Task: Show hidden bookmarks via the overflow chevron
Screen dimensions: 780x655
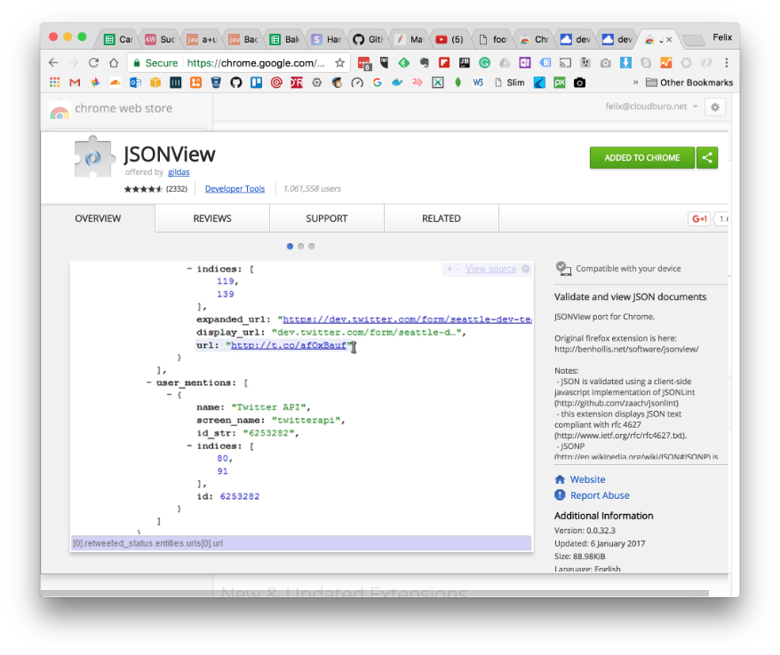Action: click(635, 83)
